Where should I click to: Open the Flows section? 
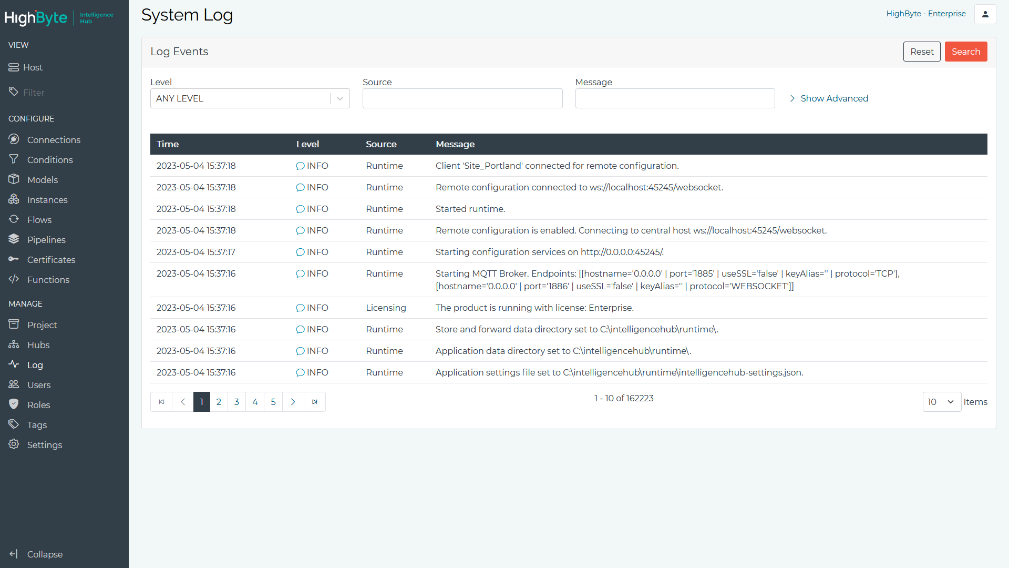39,220
